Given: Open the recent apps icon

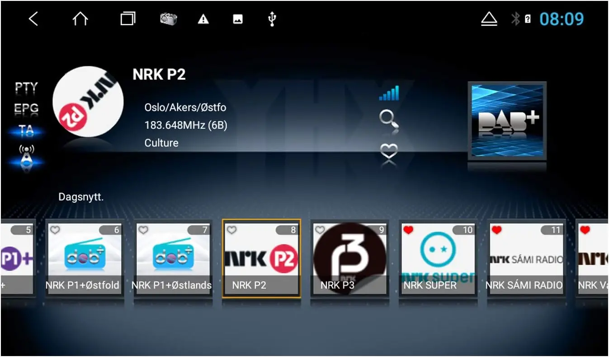Looking at the screenshot, I should click(127, 19).
